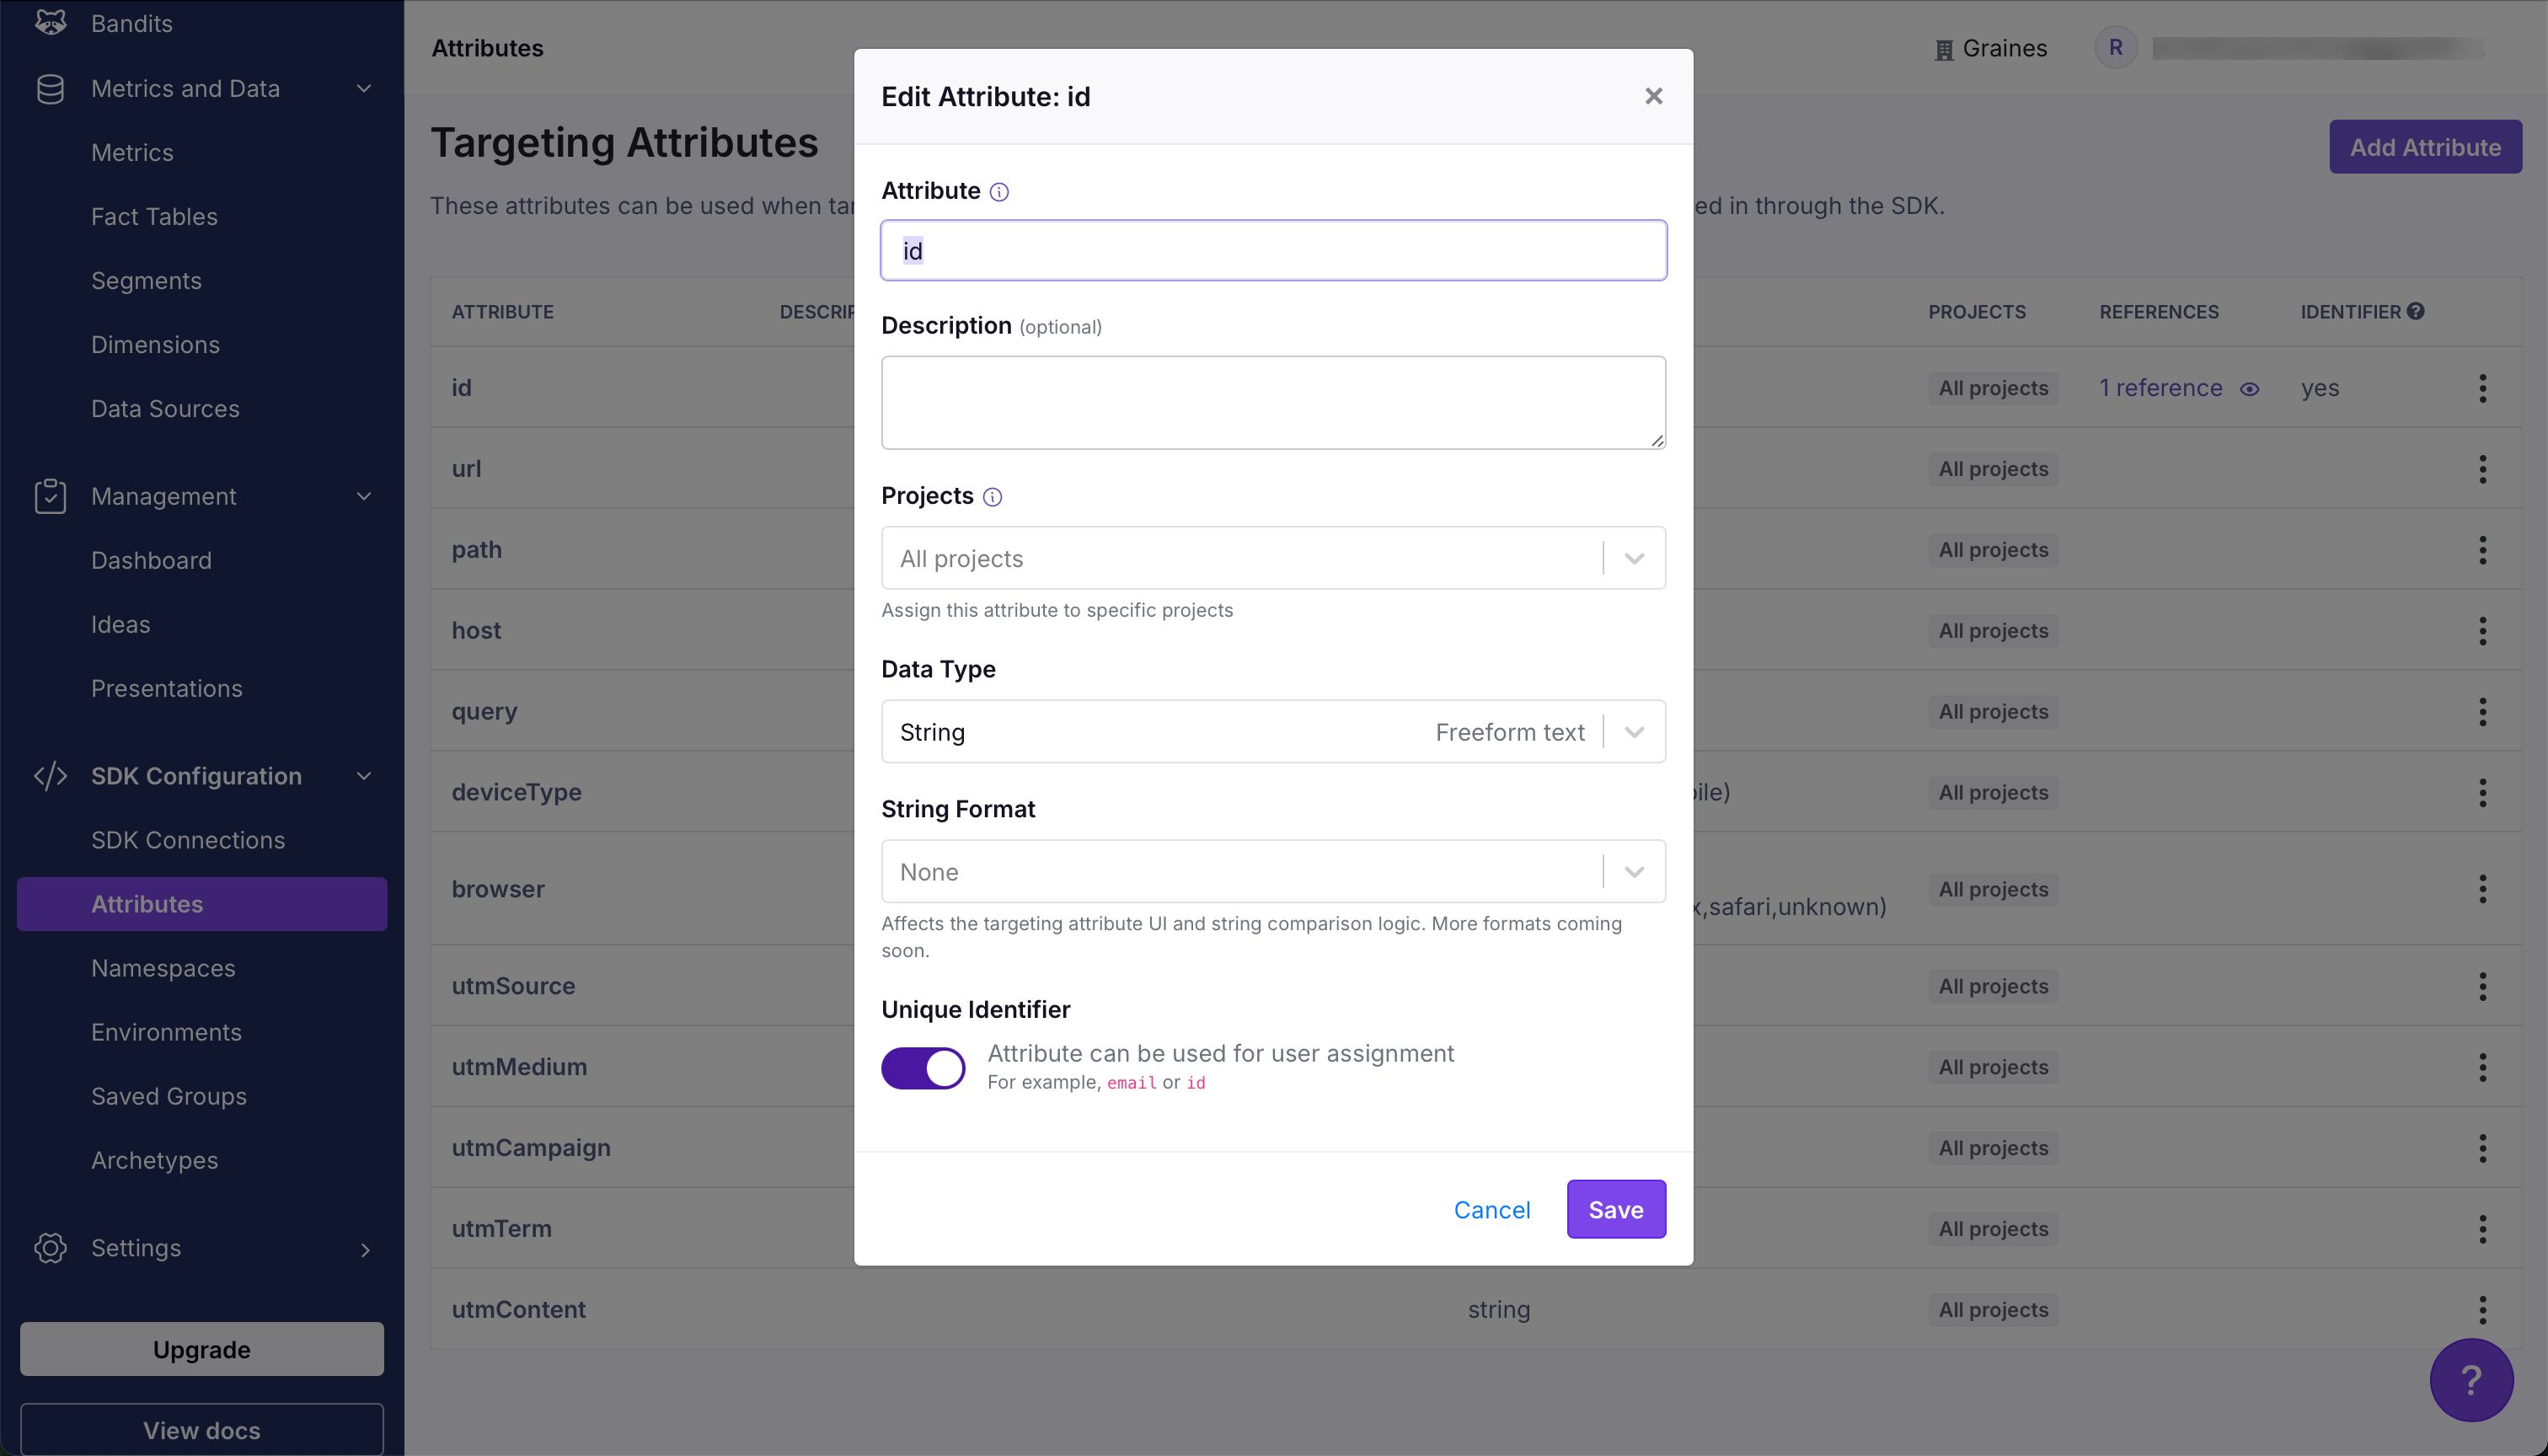The image size is (2548, 1456).
Task: Open Ideas sidebar item
Action: [x=120, y=624]
